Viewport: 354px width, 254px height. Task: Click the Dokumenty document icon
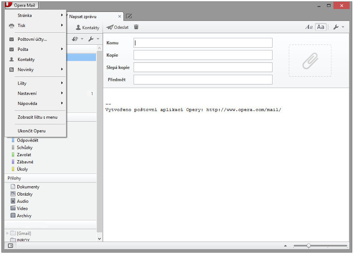coord(13,187)
